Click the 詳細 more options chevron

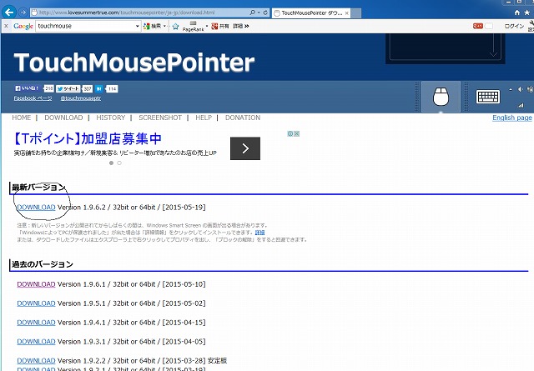tap(241, 26)
